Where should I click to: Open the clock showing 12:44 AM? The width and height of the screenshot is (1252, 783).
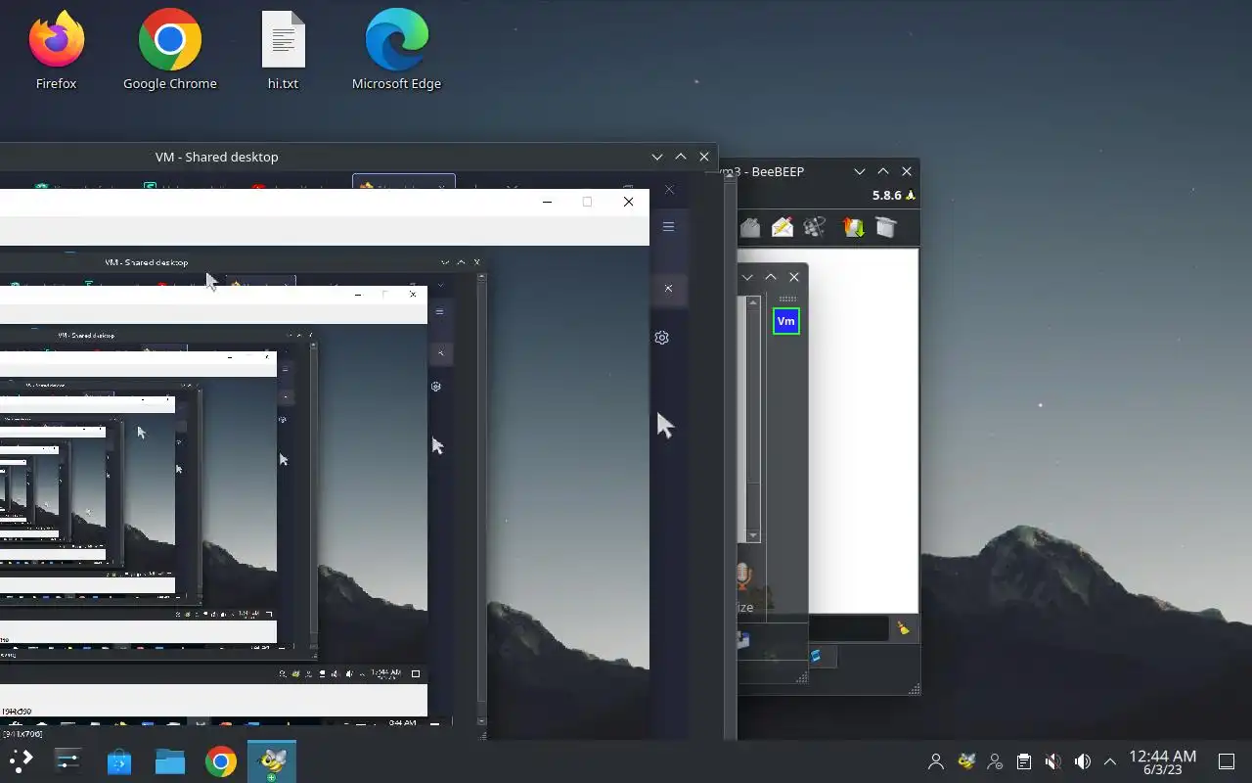1162,761
